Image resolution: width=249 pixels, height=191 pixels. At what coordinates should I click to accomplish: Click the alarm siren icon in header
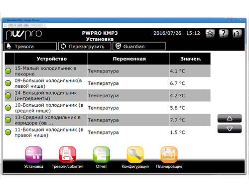pyautogui.click(x=210, y=33)
